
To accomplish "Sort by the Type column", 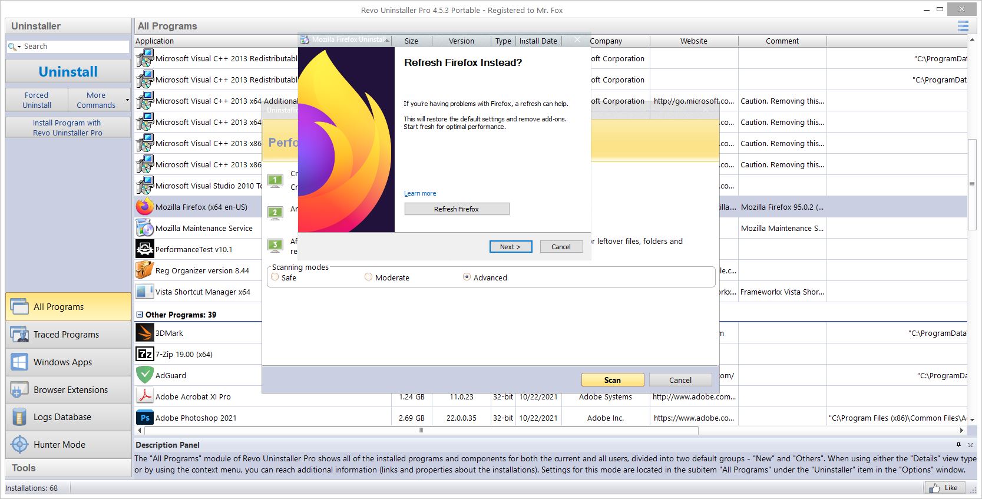I will pos(503,41).
